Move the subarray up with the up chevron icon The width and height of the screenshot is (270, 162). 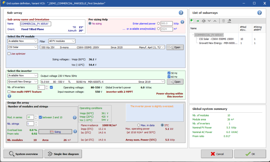pyautogui.click(x=215, y=21)
